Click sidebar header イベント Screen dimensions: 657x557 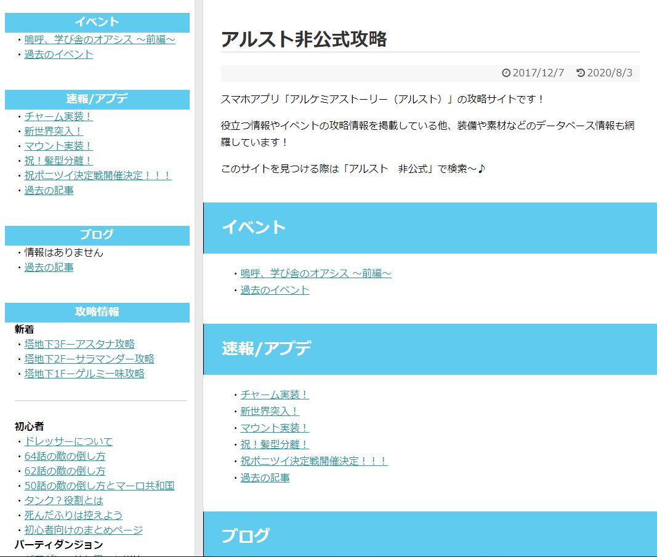[97, 22]
